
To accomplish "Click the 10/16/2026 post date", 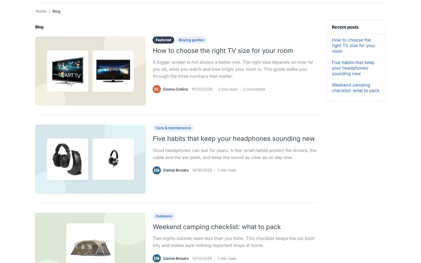I will pyautogui.click(x=202, y=170).
